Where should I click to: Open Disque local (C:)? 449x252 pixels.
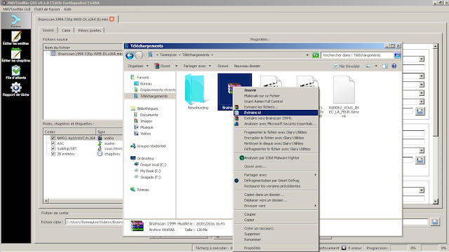(x=150, y=165)
